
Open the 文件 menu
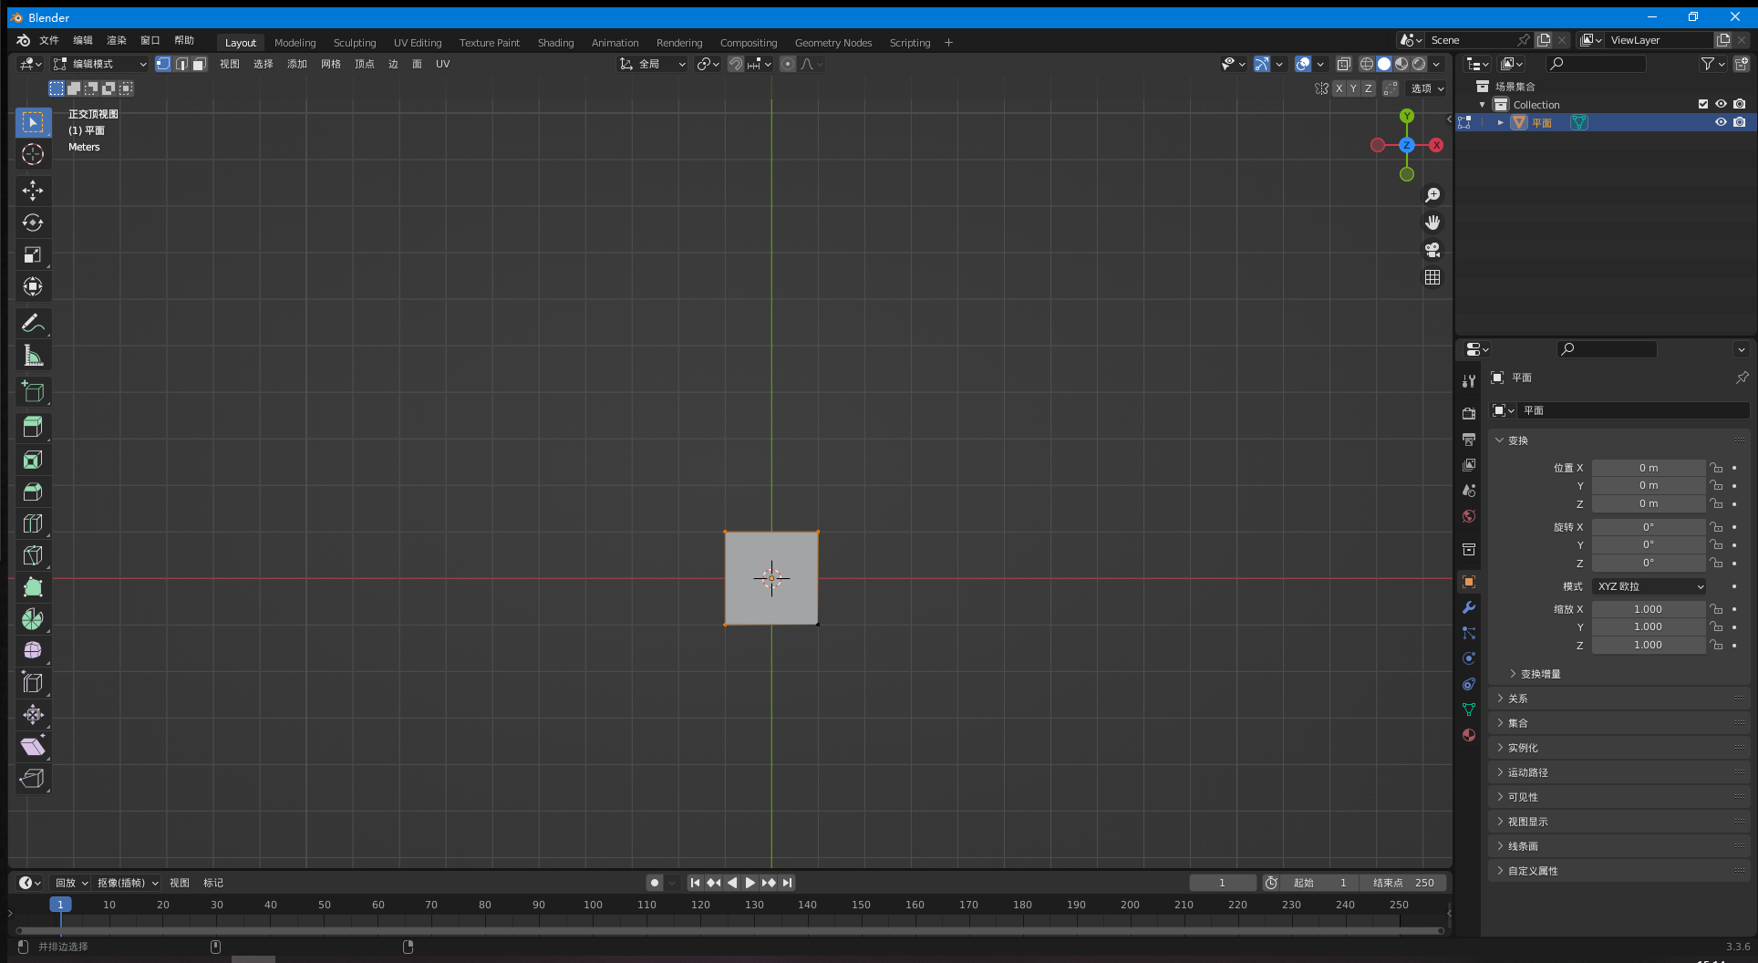[49, 40]
